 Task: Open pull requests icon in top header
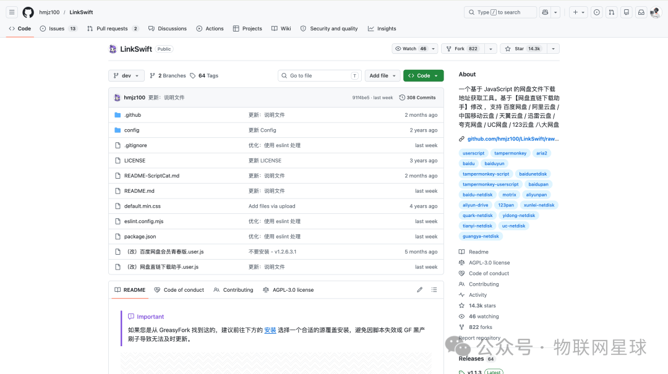(611, 12)
